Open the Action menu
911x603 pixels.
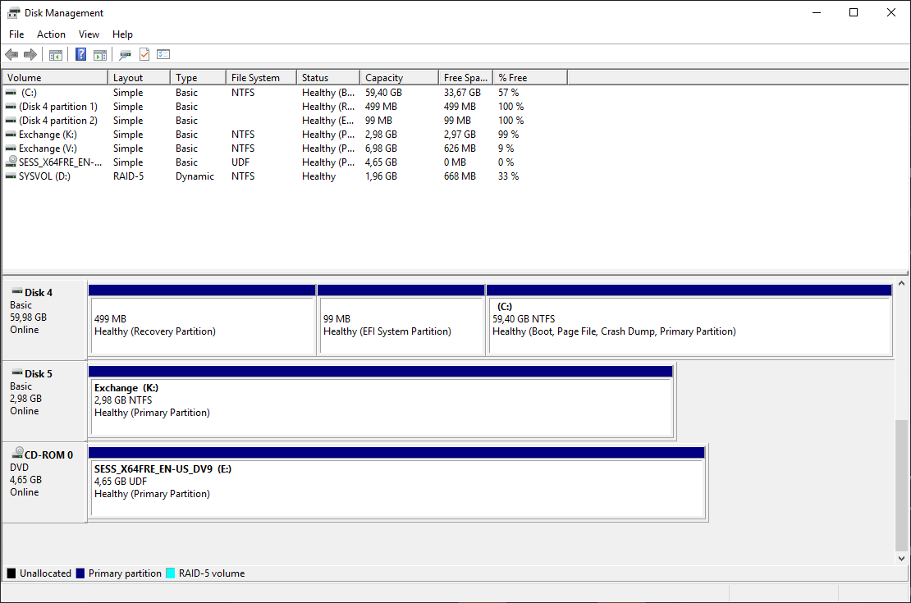click(51, 34)
